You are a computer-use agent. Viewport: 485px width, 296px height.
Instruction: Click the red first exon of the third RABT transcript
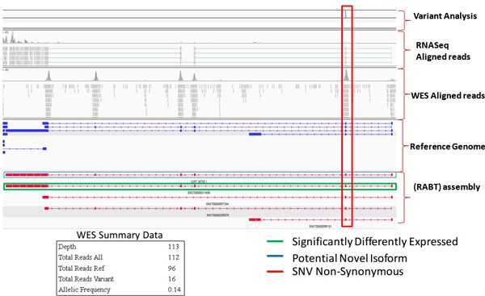click(x=45, y=197)
